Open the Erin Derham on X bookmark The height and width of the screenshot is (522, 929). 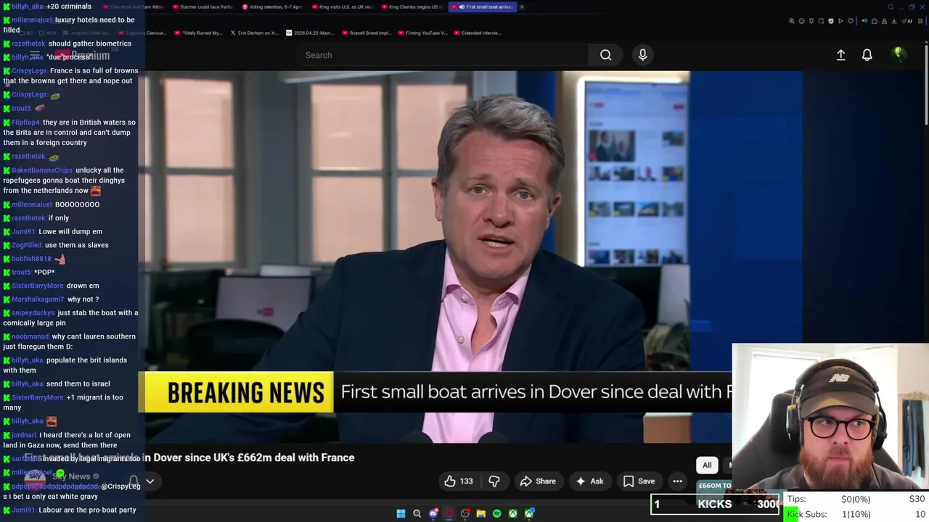point(254,33)
